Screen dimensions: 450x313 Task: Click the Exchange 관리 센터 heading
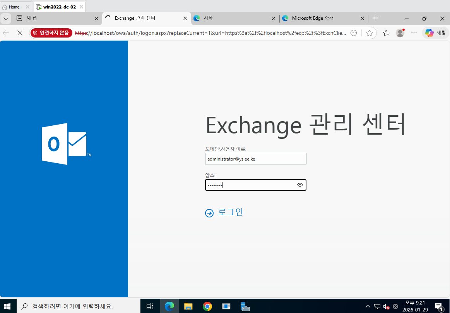(x=306, y=125)
